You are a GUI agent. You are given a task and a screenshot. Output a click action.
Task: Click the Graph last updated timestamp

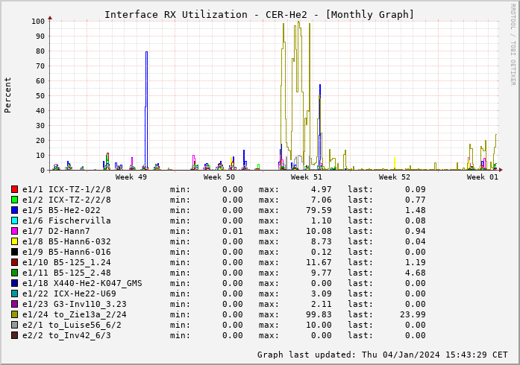tap(382, 355)
